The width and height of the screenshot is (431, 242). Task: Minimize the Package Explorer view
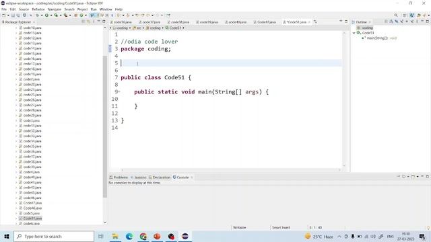click(x=99, y=22)
